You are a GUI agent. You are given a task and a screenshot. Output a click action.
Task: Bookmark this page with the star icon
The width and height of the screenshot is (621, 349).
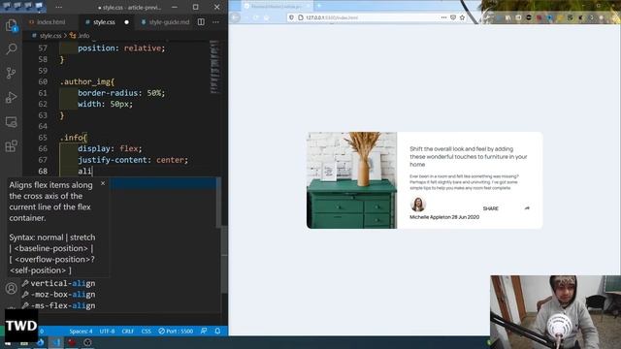(x=462, y=17)
